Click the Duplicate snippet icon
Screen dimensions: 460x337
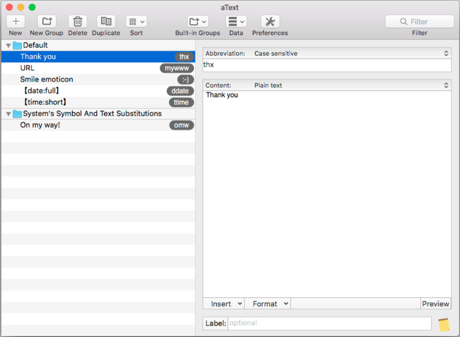pos(106,21)
